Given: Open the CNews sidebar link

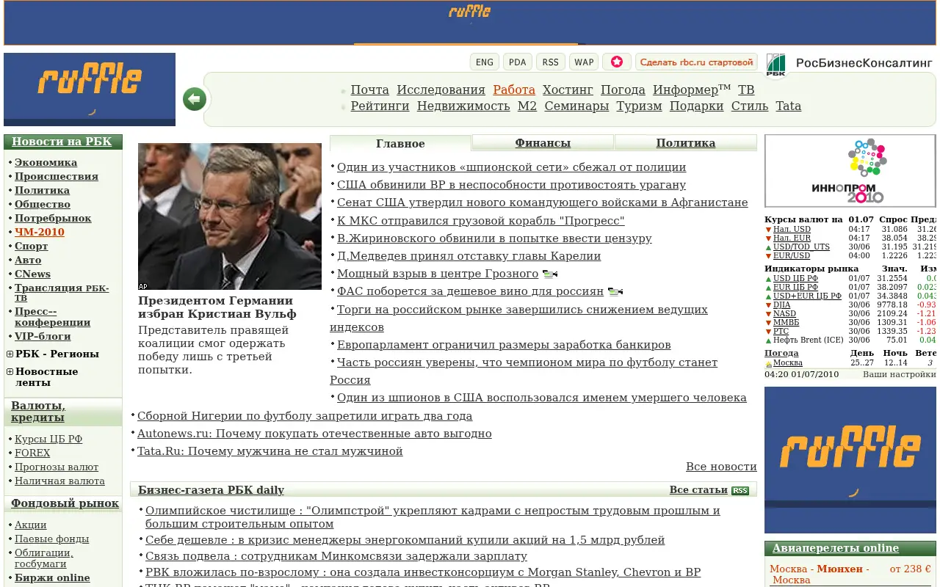Looking at the screenshot, I should coord(33,274).
